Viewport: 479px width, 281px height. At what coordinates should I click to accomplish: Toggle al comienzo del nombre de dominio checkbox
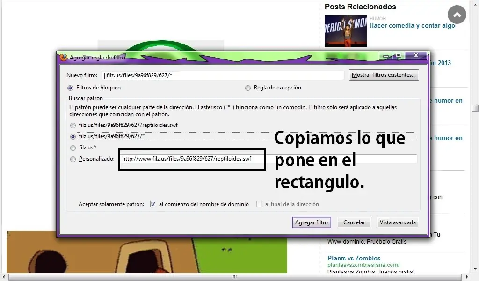pos(153,204)
